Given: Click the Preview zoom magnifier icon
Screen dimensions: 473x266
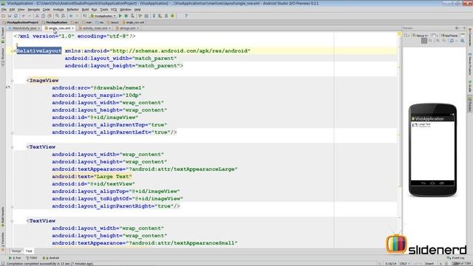Looking at the screenshot, I should (x=463, y=41).
